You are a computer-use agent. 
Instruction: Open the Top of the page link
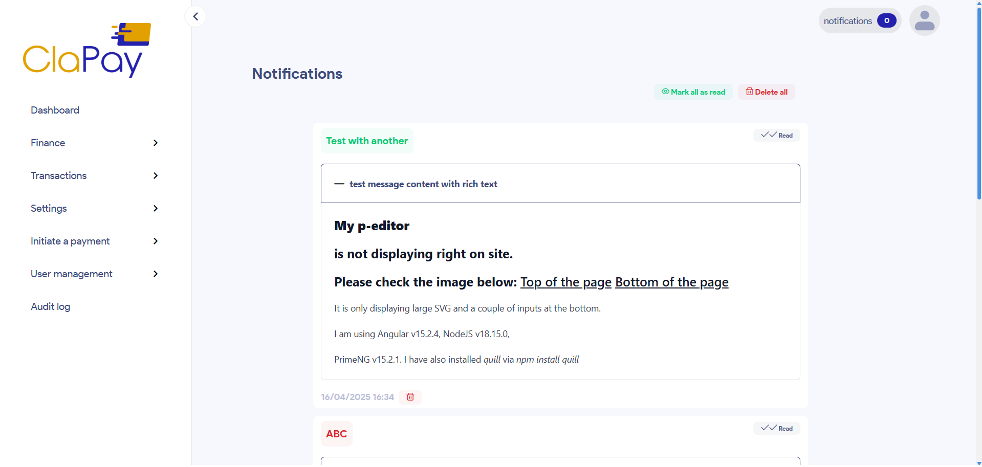(565, 282)
